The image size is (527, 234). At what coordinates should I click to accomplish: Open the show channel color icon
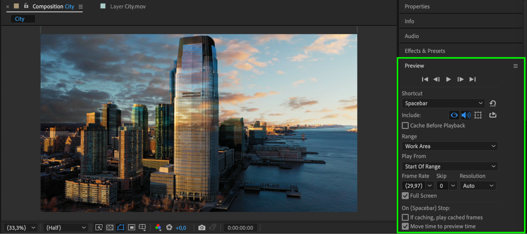coord(158,228)
